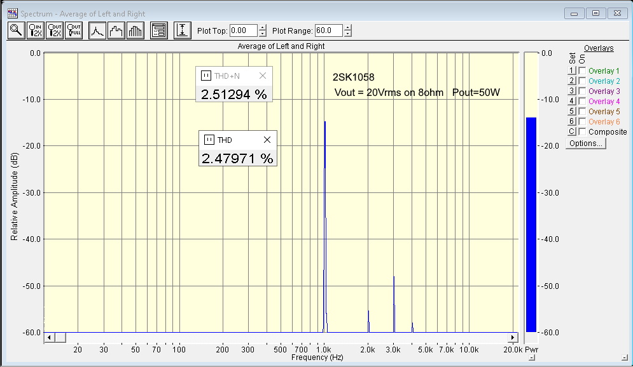Select the magnifier zoom tool
Viewport: 633px width, 367px height.
click(15, 30)
